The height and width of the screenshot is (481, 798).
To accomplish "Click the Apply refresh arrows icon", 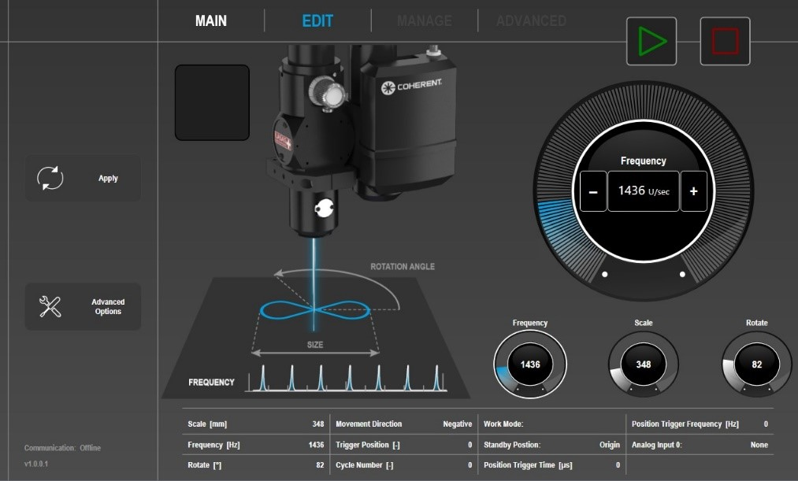I will 50,178.
